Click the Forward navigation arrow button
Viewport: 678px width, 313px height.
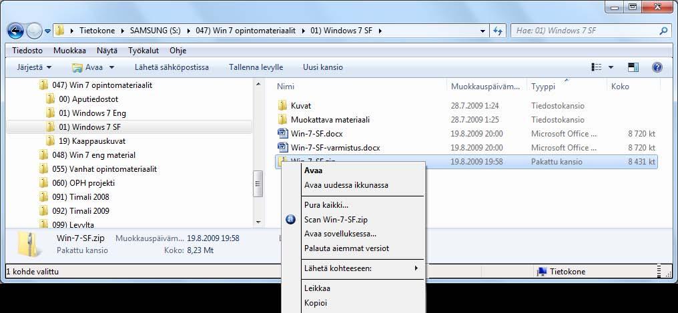[34, 31]
